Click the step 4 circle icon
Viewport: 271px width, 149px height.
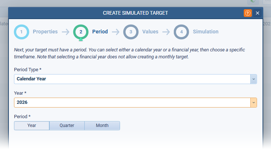click(x=181, y=32)
